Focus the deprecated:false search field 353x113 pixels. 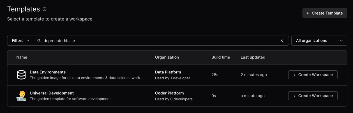coord(161,41)
